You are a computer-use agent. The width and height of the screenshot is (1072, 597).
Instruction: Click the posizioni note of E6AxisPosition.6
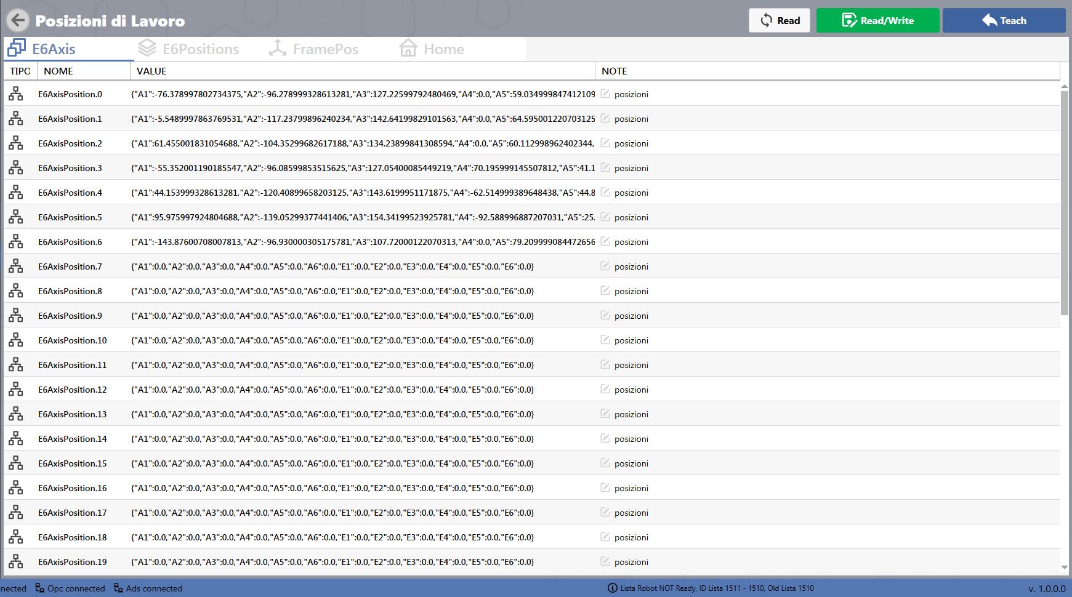pos(631,242)
